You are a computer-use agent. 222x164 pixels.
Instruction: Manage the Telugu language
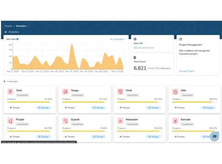coord(98,108)
